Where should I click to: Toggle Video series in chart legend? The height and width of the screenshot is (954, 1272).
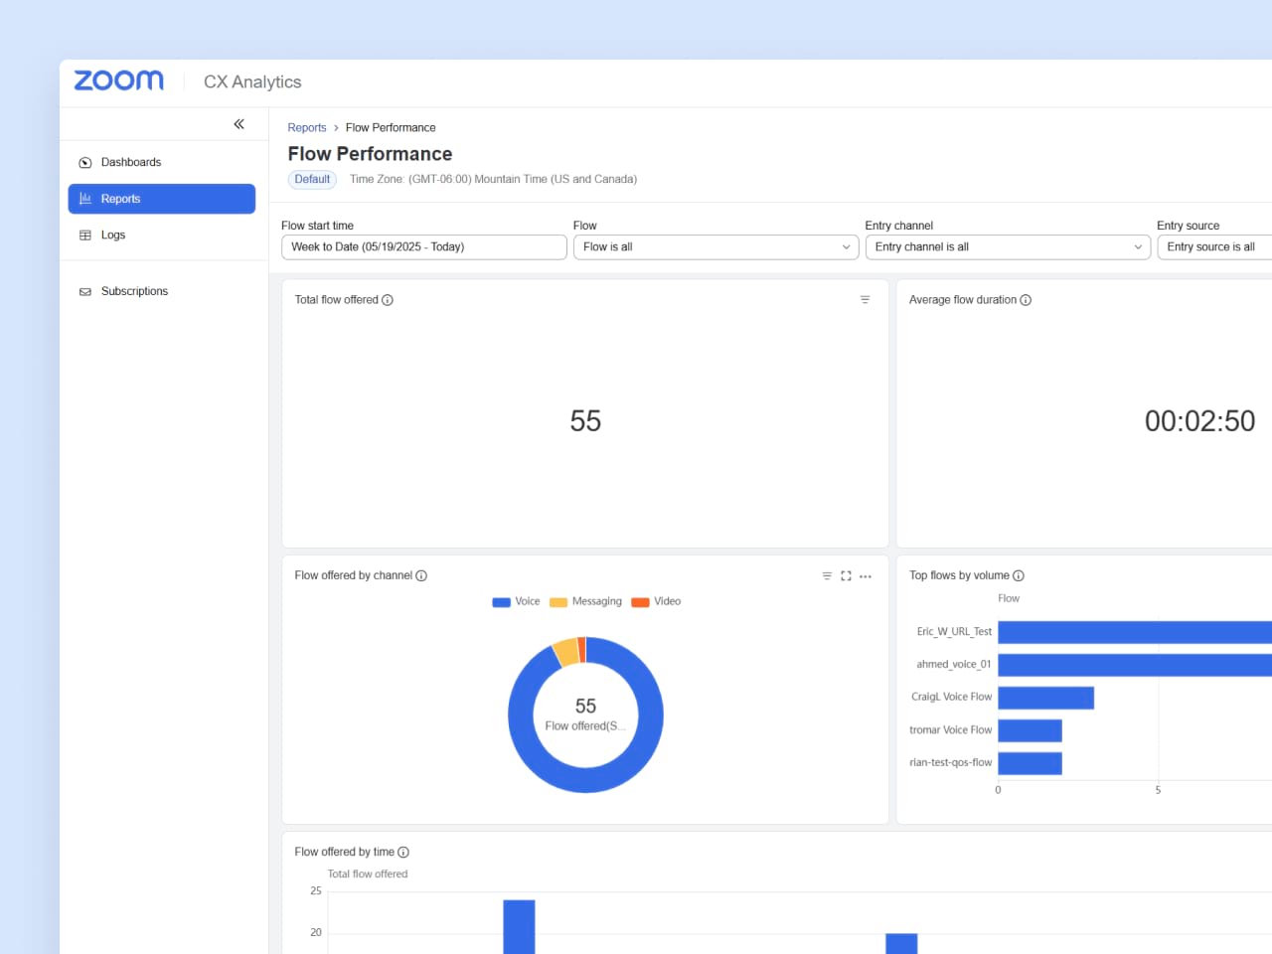[x=656, y=601]
